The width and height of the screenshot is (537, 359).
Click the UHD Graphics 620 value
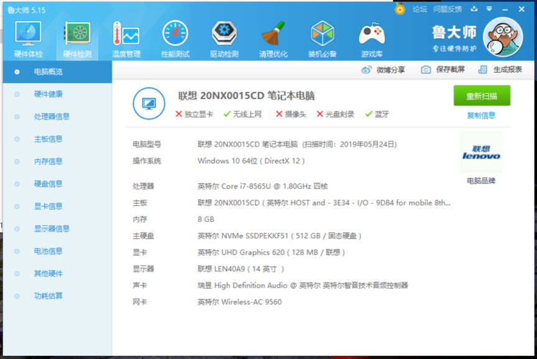(x=271, y=253)
